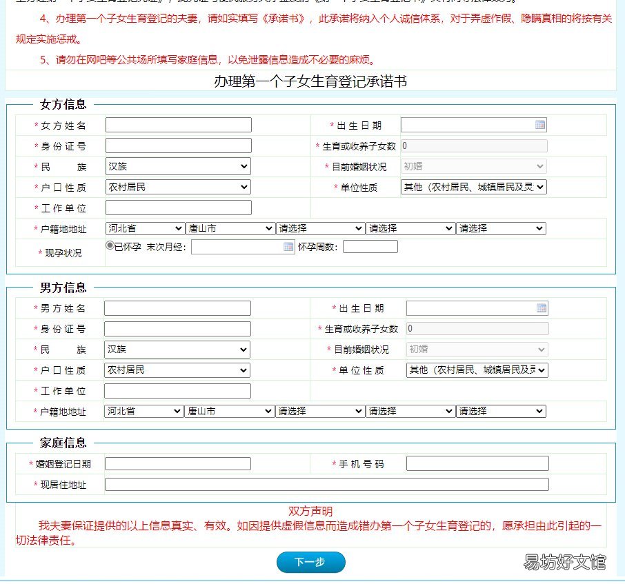Open man's 民族 dropdown showing 汉族
The image size is (625, 584).
(177, 350)
